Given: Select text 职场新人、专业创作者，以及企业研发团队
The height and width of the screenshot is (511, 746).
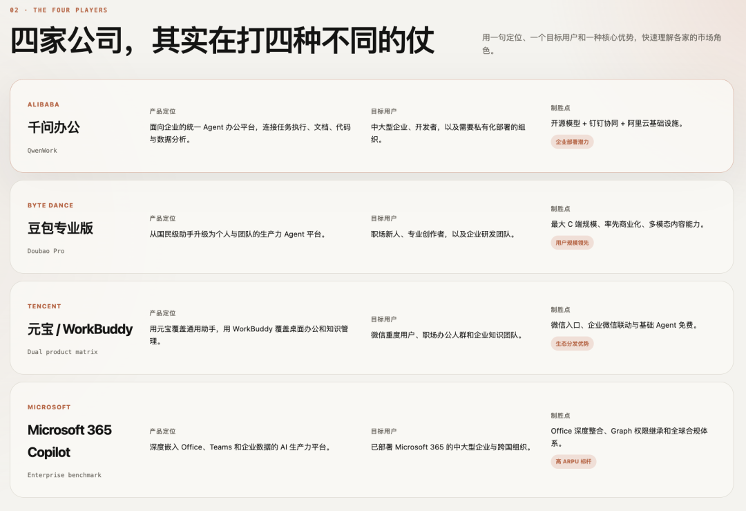Looking at the screenshot, I should tap(444, 234).
